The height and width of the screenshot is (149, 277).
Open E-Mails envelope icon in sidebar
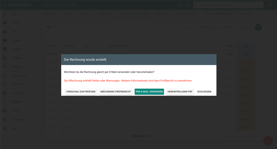[5, 23]
